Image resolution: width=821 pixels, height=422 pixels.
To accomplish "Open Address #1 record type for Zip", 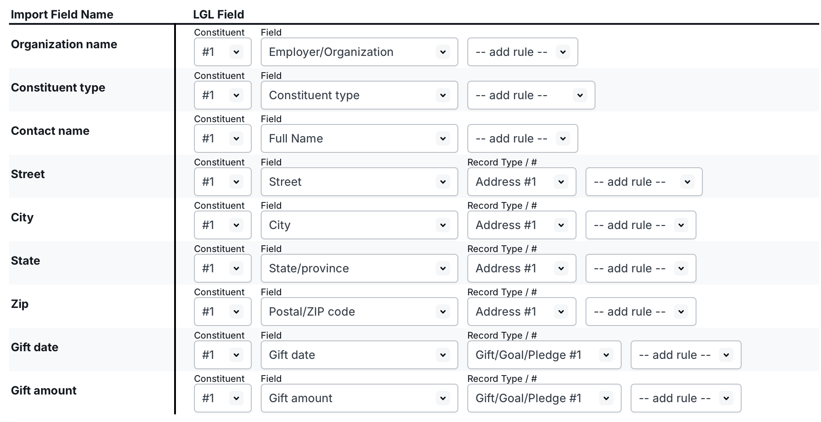I will pos(521,312).
